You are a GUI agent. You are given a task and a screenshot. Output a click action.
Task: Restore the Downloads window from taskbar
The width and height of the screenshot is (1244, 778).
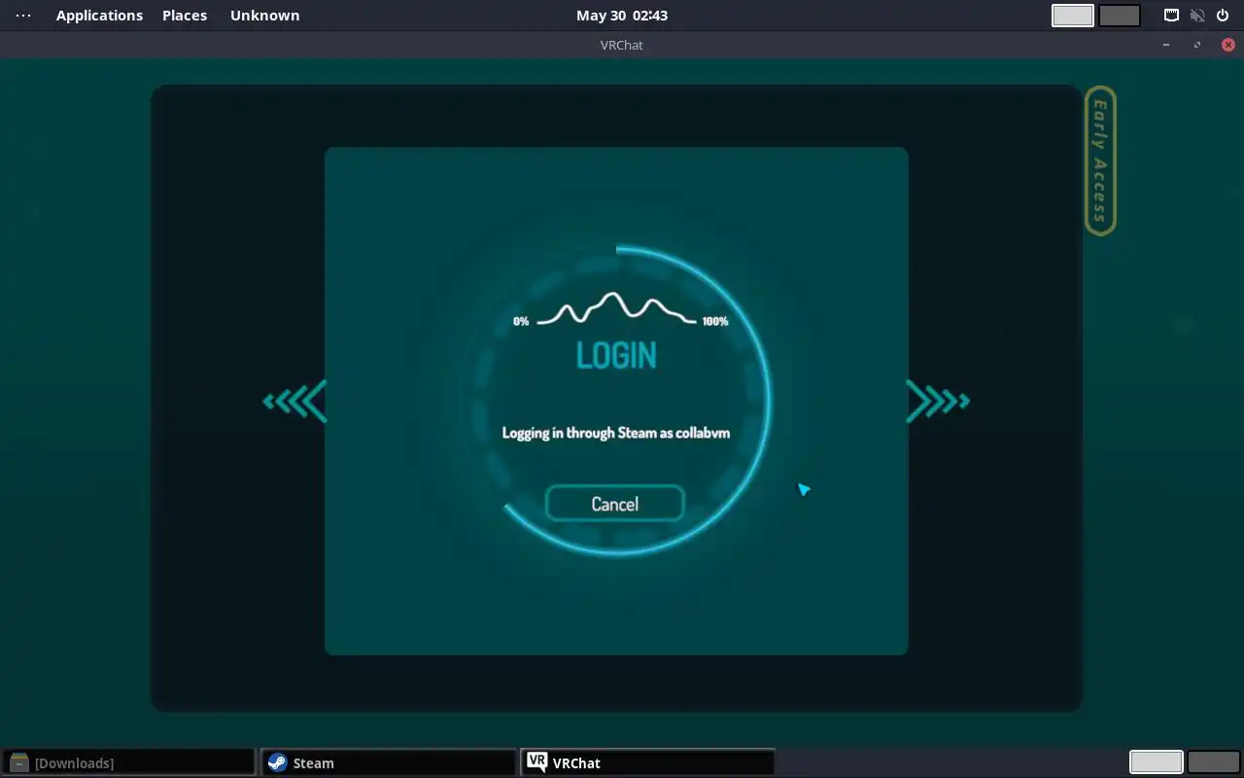coord(129,762)
